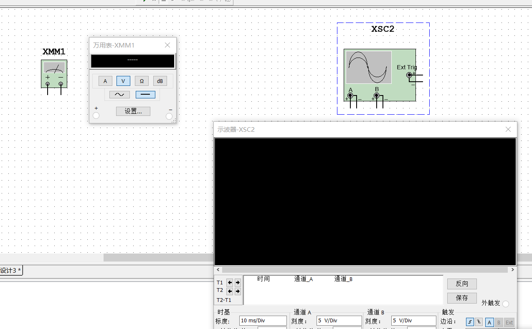Click the 通道_B column header

(x=343, y=279)
